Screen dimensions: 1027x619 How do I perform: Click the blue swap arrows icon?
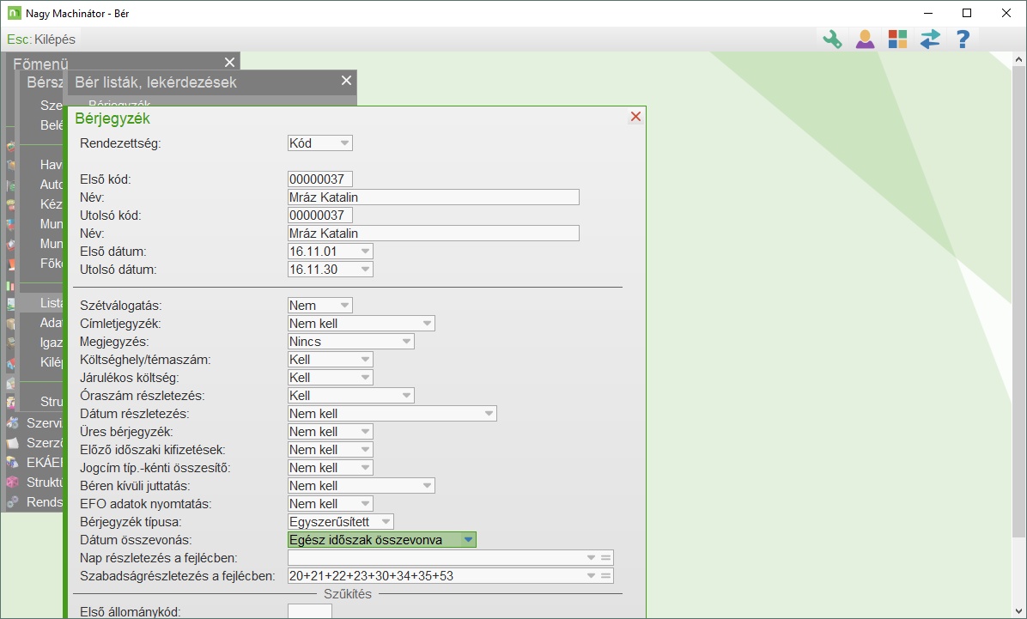[x=930, y=39]
